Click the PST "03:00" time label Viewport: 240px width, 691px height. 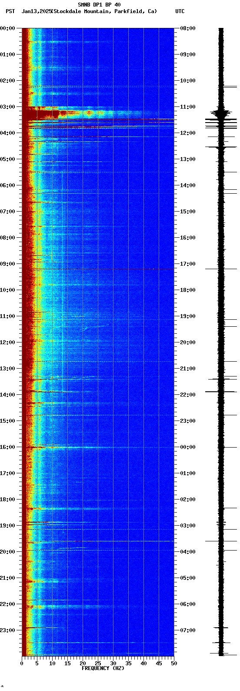coord(7,107)
